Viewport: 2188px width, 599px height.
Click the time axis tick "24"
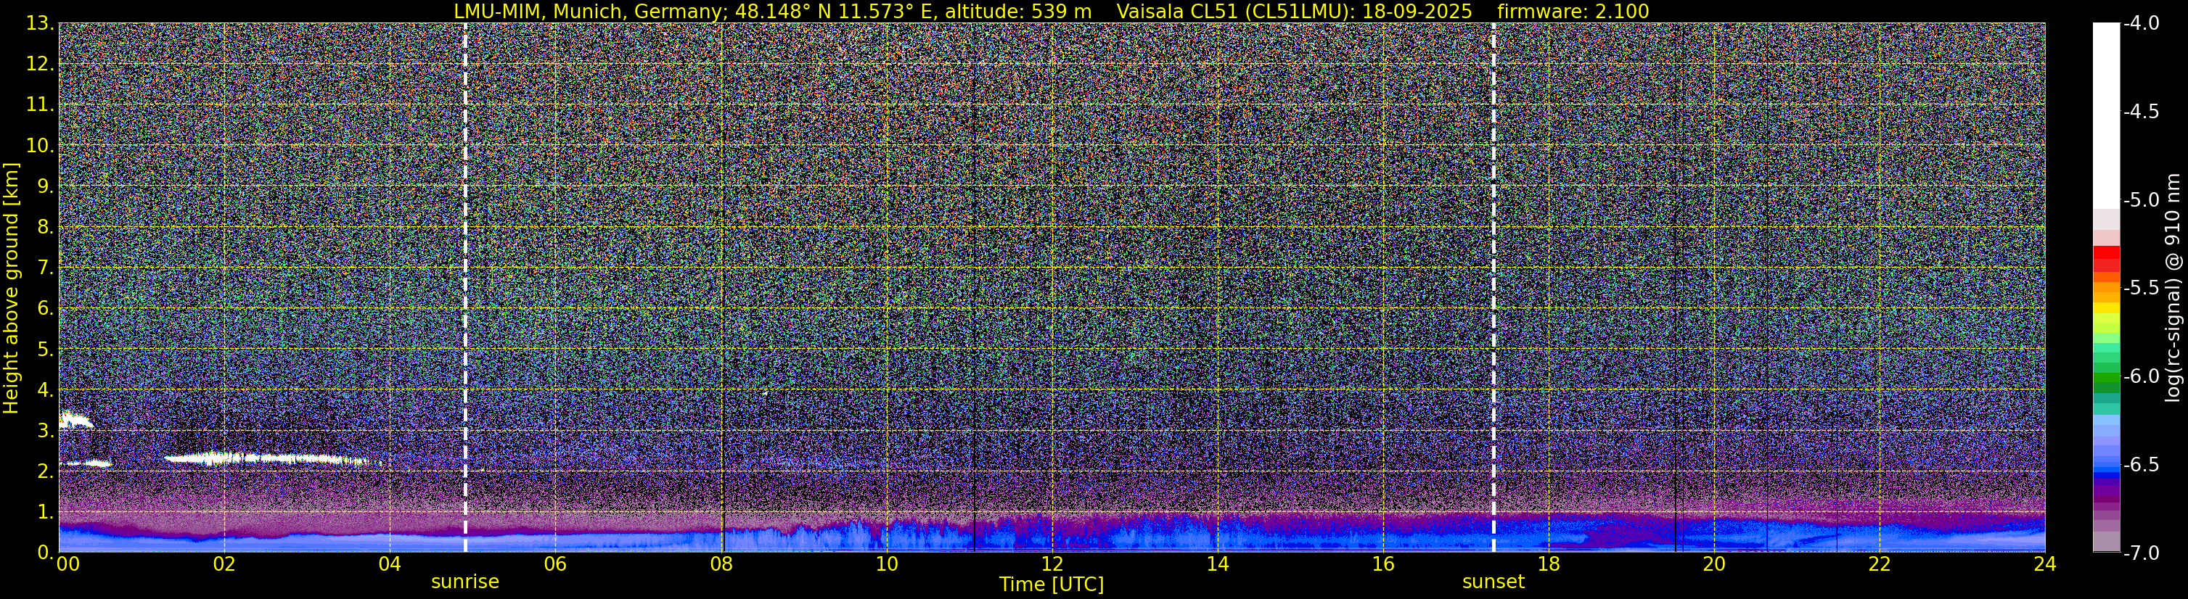(x=2045, y=564)
